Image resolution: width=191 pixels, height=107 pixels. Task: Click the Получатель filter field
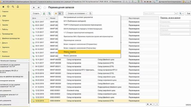175,26
